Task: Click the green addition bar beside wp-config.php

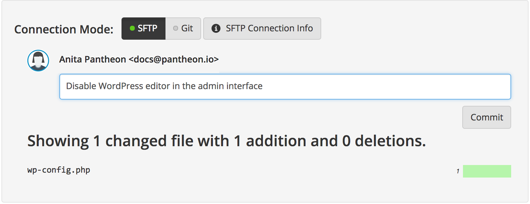Action: click(487, 171)
